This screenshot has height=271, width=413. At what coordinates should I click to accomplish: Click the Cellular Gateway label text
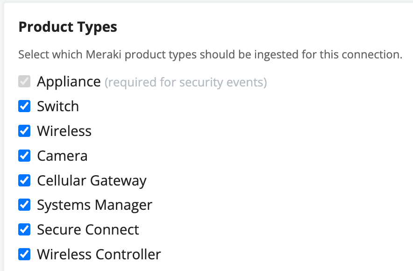tap(92, 181)
